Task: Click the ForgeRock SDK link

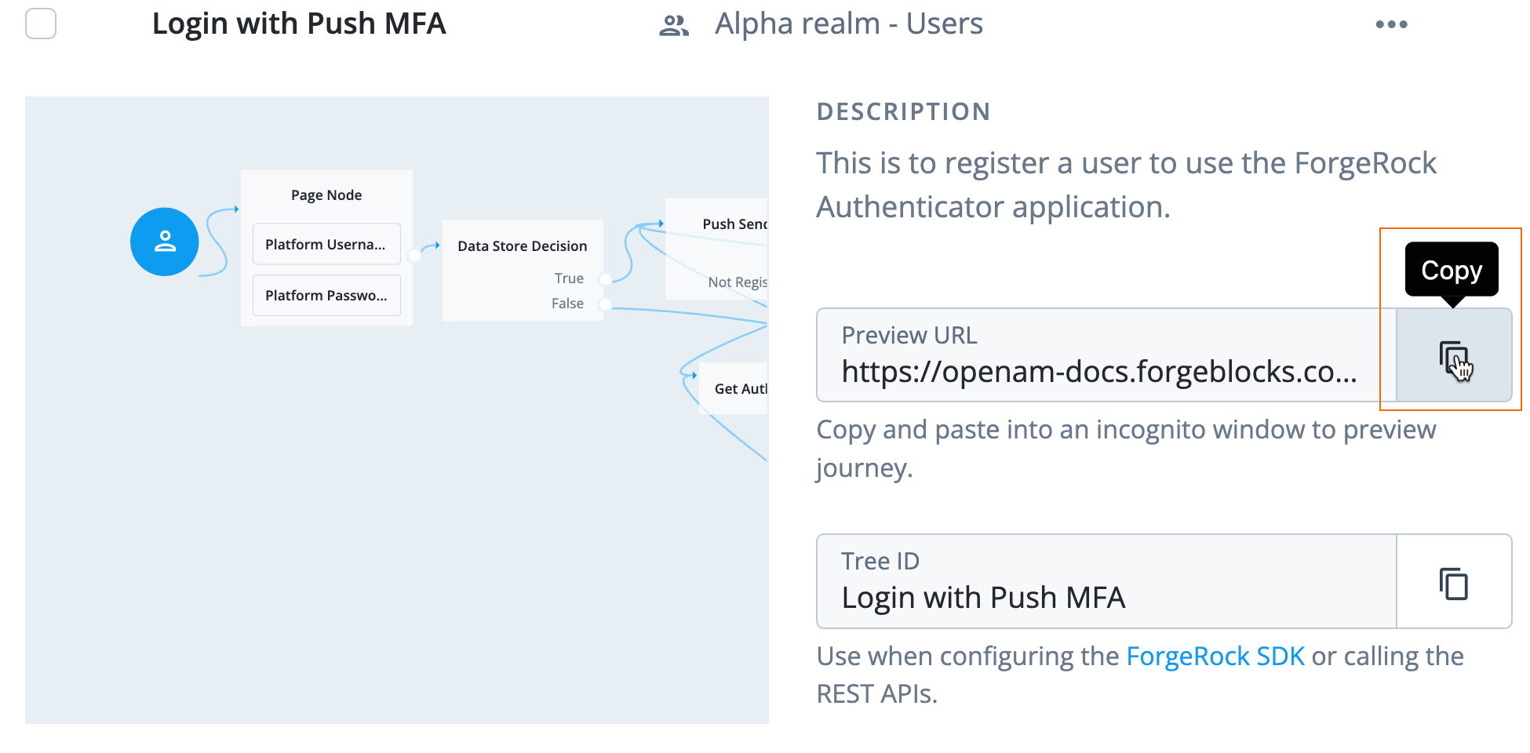Action: pos(1215,657)
